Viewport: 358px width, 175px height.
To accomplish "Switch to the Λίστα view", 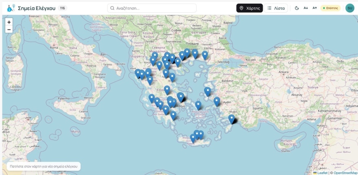I will (x=276, y=8).
